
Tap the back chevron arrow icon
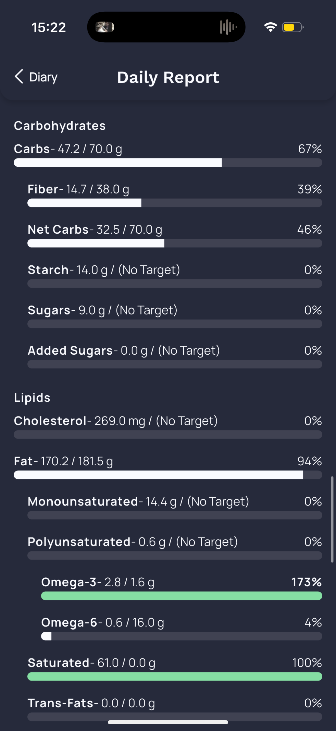19,77
